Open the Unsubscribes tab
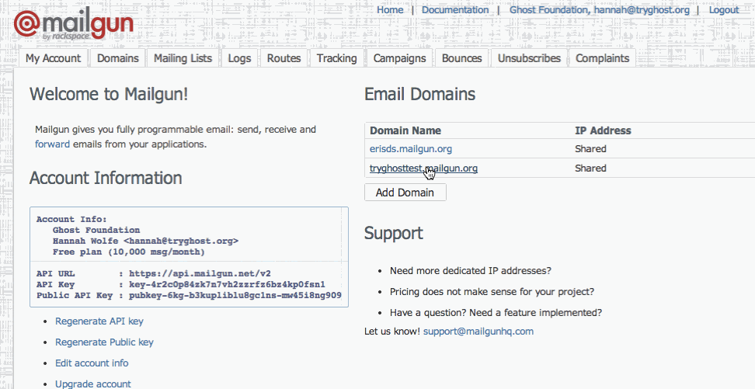The height and width of the screenshot is (389, 755). tap(529, 58)
